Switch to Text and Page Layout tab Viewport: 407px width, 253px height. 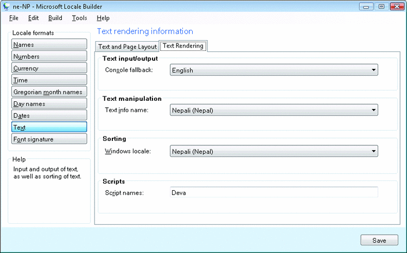(127, 47)
